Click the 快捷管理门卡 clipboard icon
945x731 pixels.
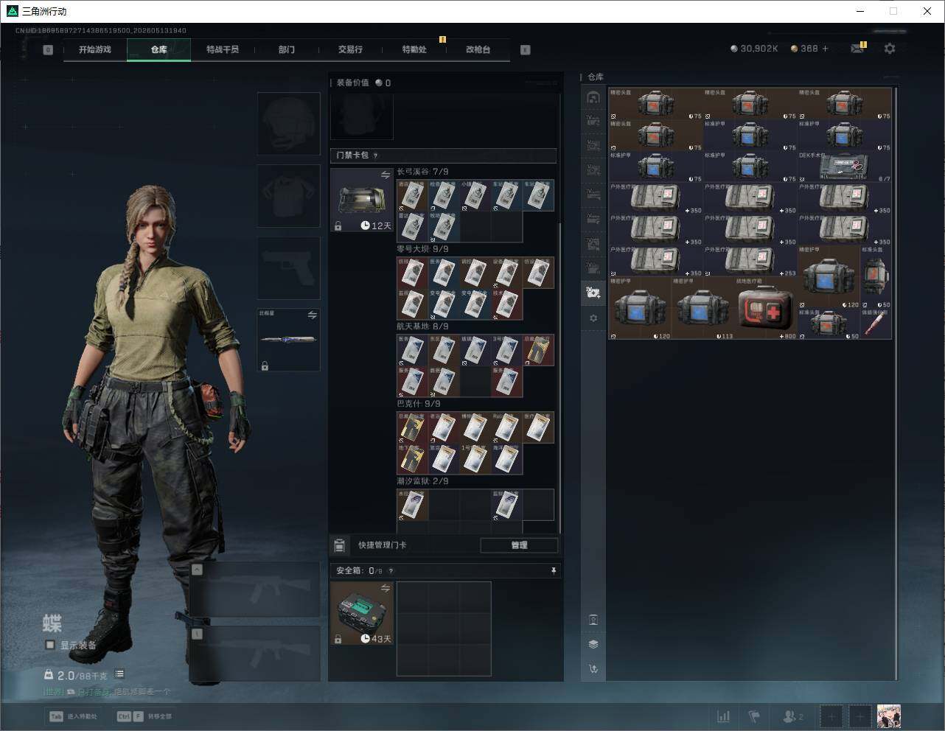340,545
